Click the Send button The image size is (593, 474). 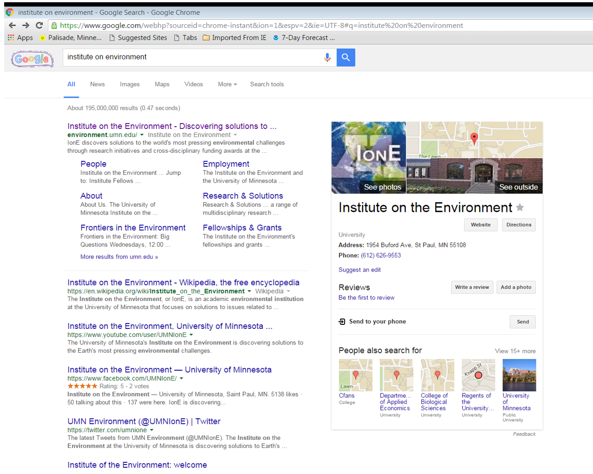tap(523, 322)
